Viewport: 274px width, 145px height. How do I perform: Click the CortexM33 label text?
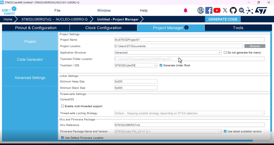pyautogui.click(x=67, y=99)
